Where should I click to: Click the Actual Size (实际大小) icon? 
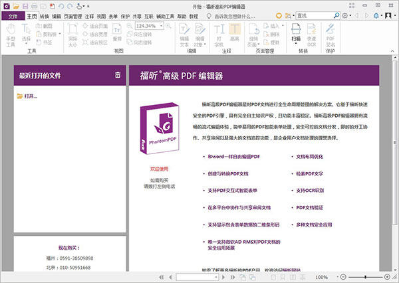(x=72, y=35)
